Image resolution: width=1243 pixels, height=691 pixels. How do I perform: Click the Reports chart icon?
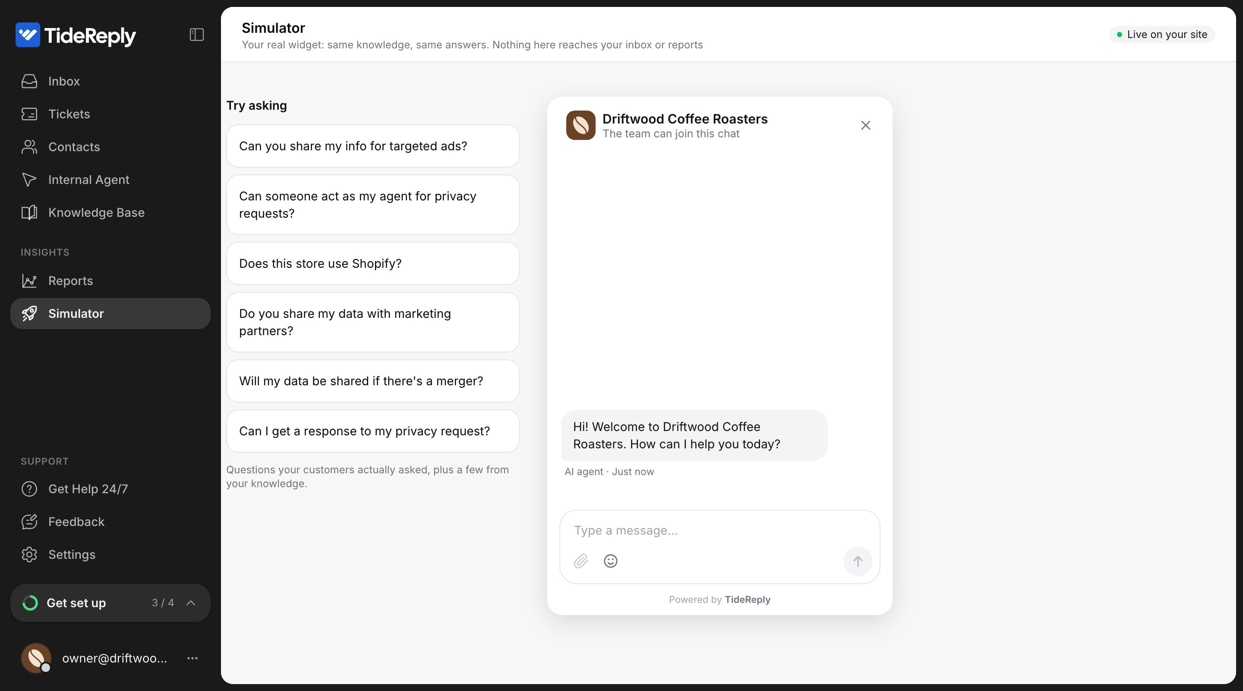[29, 281]
